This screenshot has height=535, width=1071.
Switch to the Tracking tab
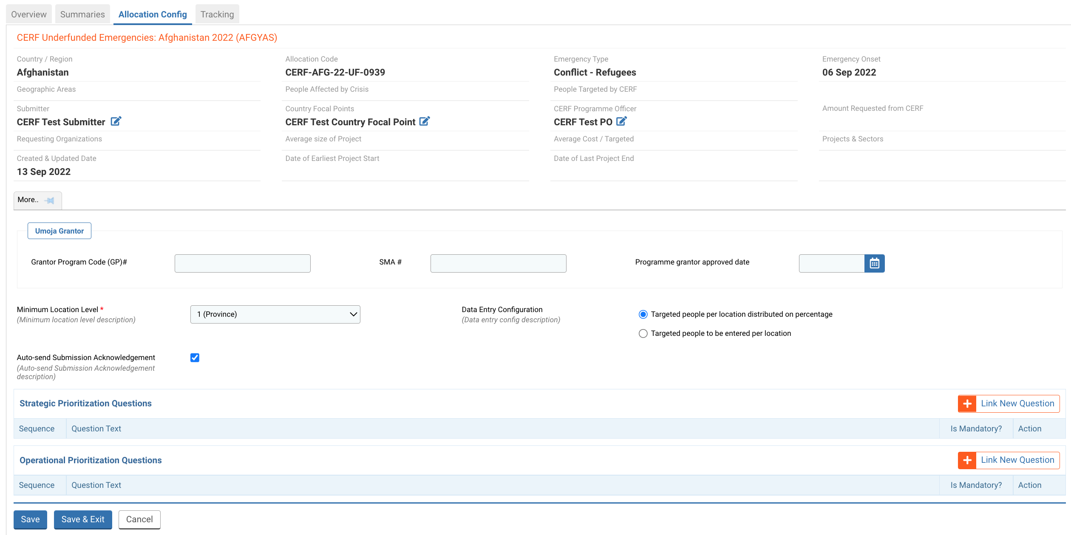coord(216,14)
